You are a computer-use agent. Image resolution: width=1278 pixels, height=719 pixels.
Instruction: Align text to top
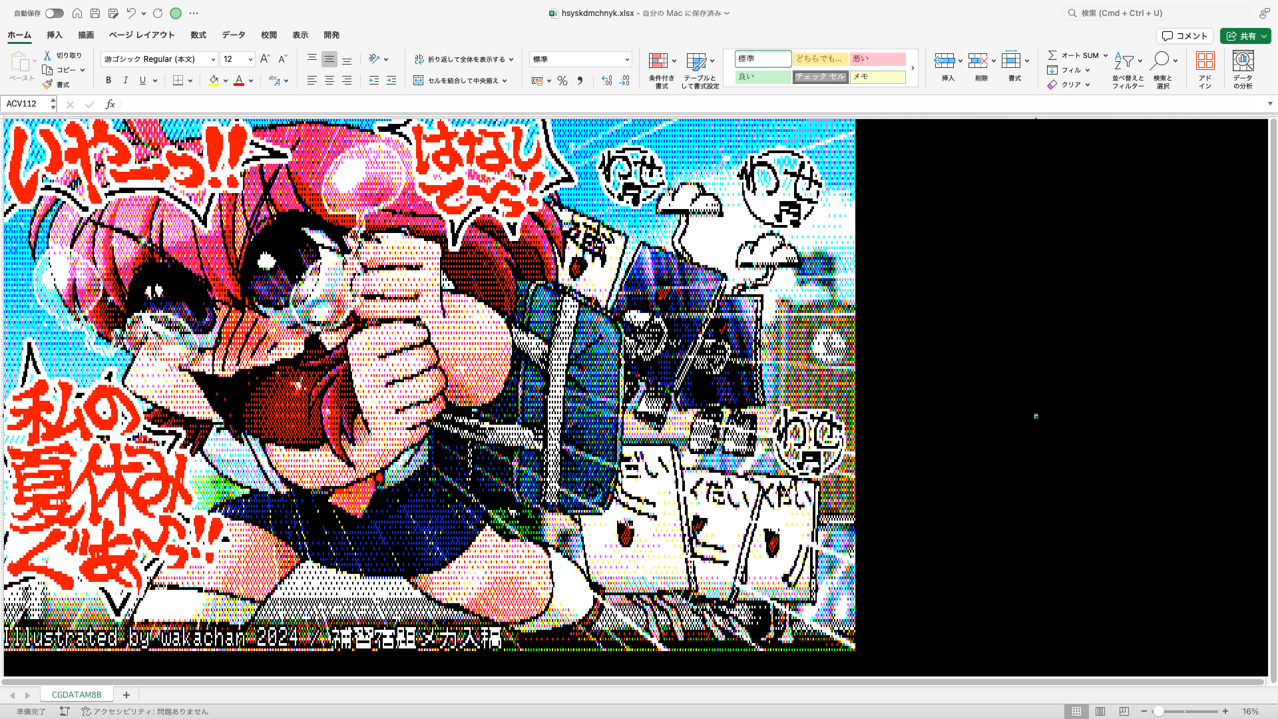coord(312,59)
